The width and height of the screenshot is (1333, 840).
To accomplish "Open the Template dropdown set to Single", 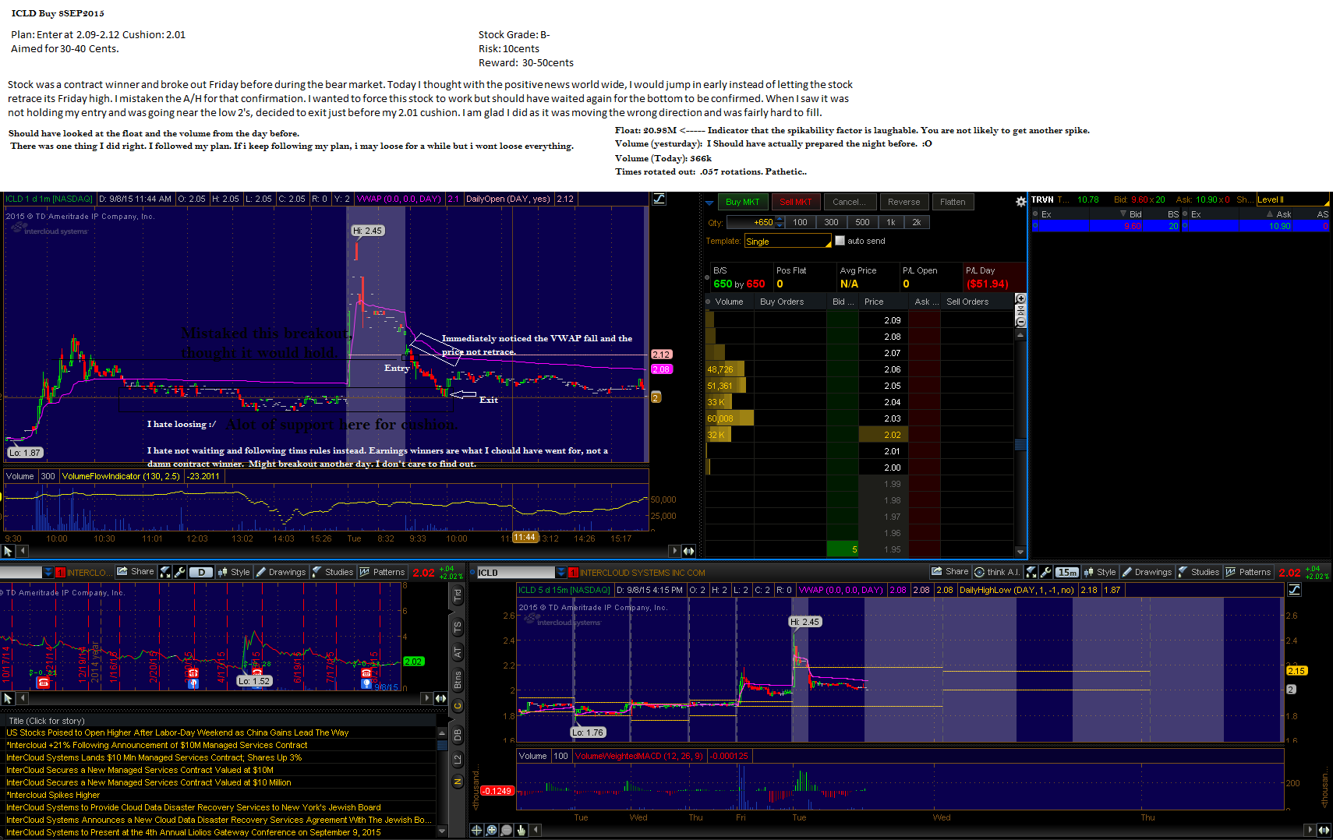I will click(788, 242).
